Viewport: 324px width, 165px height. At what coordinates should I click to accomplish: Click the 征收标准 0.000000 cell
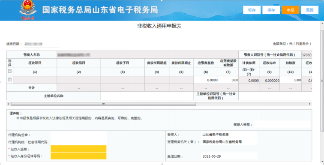pyautogui.click(x=270, y=80)
